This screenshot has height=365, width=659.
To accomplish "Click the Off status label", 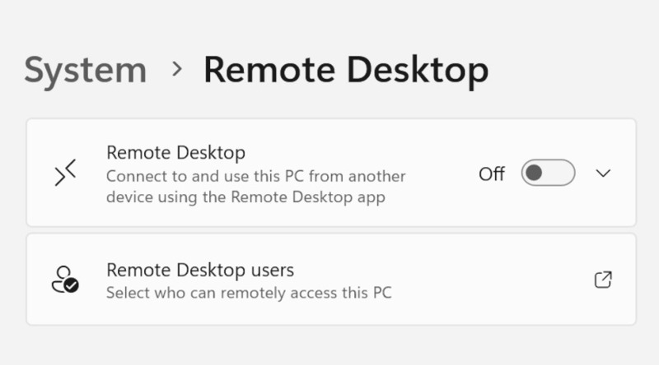I will (492, 173).
